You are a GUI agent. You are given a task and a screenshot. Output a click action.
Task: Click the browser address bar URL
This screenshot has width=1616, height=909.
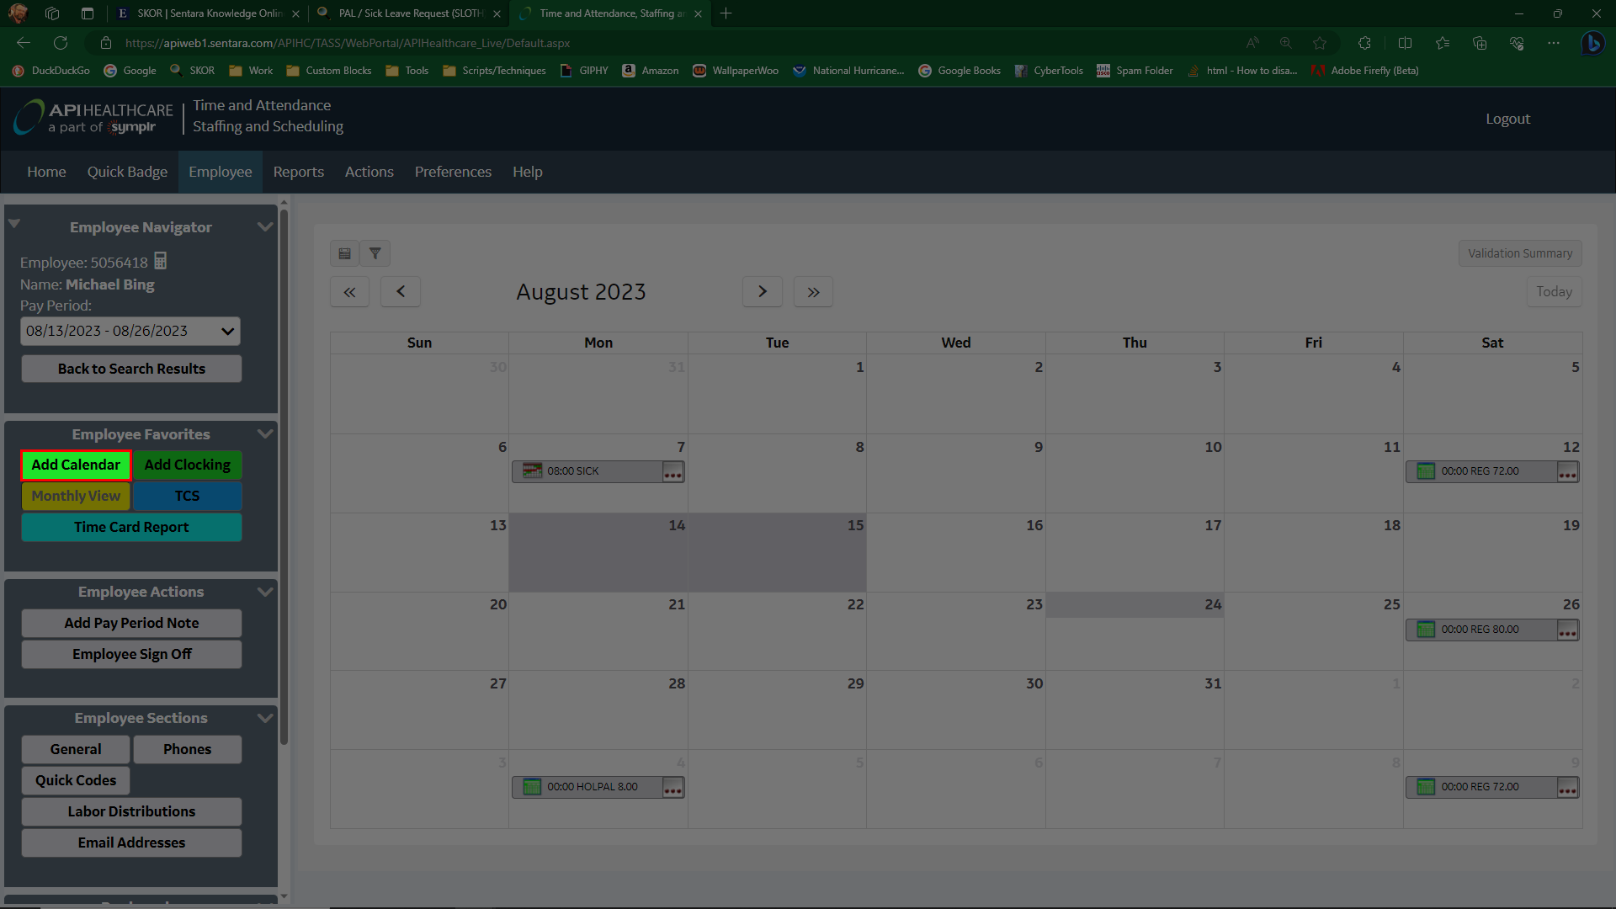[348, 43]
